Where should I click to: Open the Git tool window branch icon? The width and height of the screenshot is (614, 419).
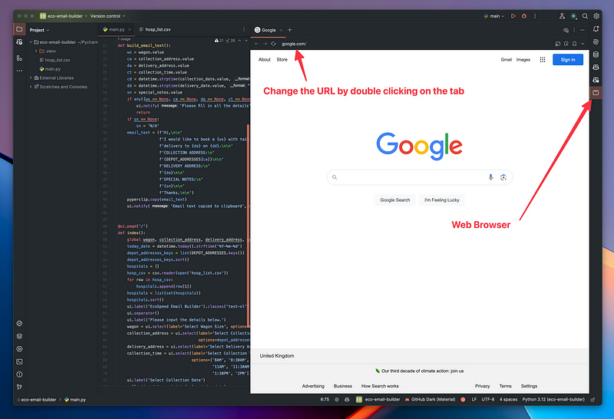click(19, 387)
